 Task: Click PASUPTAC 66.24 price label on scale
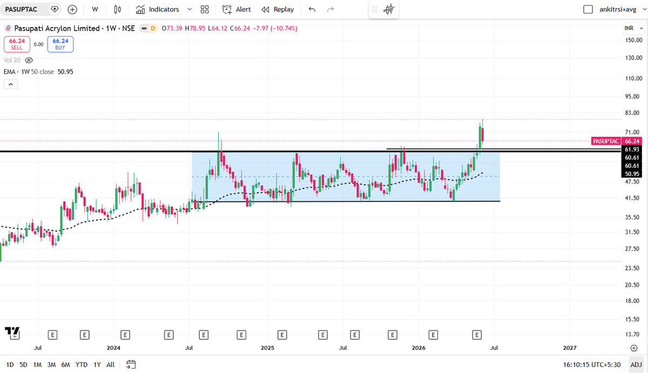(617, 141)
